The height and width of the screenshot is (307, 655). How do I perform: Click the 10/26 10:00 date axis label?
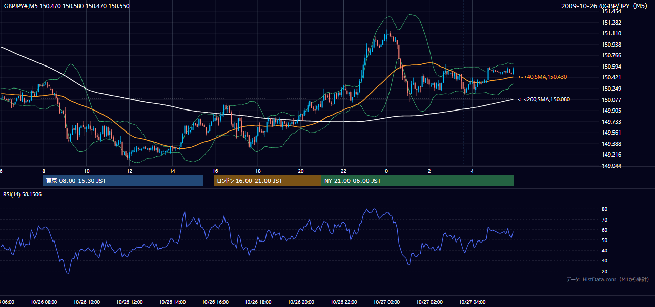pos(87,302)
